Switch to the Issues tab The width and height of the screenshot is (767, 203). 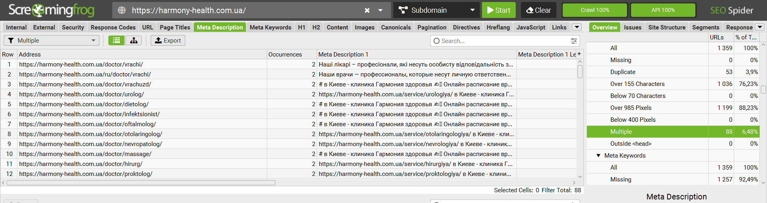pos(632,27)
